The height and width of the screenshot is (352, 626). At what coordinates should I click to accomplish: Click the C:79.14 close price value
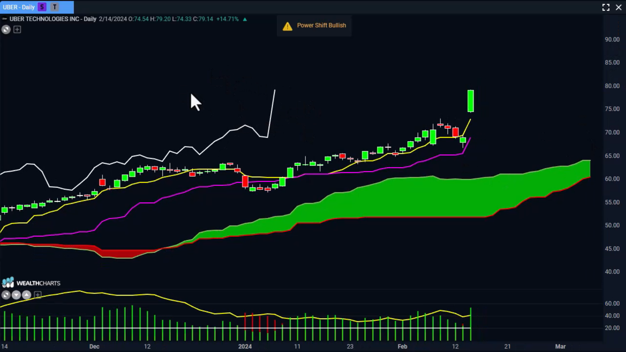(203, 19)
